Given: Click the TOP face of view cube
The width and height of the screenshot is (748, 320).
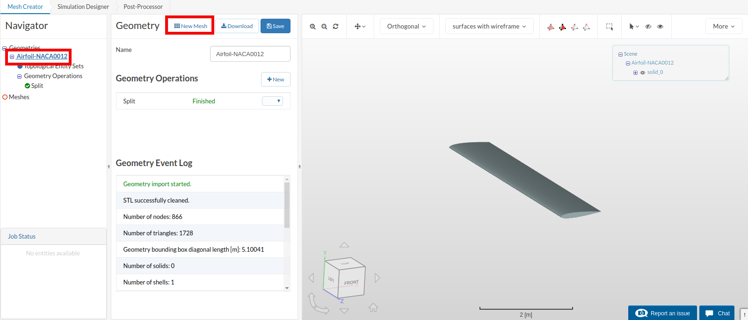Looking at the screenshot, I should coord(345,263).
